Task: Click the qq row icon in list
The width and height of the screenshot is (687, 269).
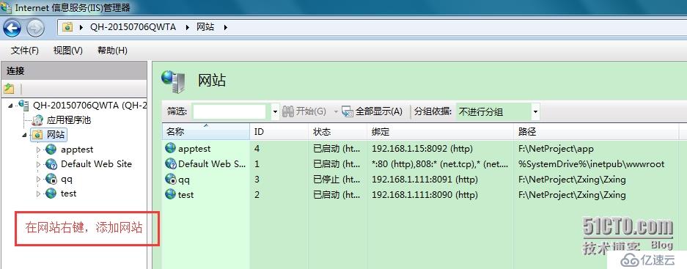Action: click(x=170, y=179)
